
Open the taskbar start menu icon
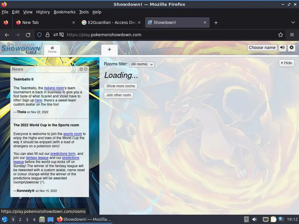(5, 219)
